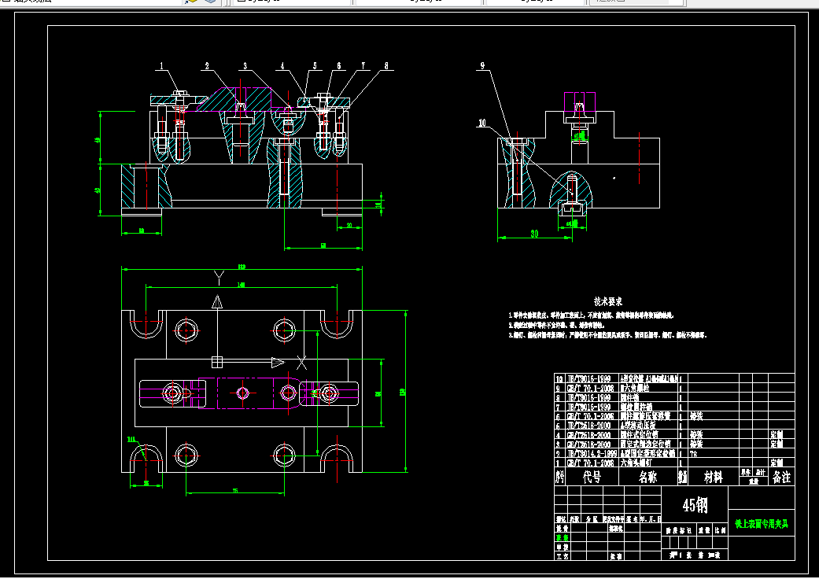Select the dimension 30 in the right view
The width and height of the screenshot is (819, 579).
tap(534, 234)
